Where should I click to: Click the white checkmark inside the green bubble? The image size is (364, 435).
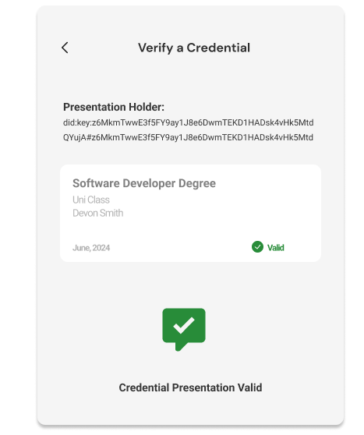click(184, 325)
